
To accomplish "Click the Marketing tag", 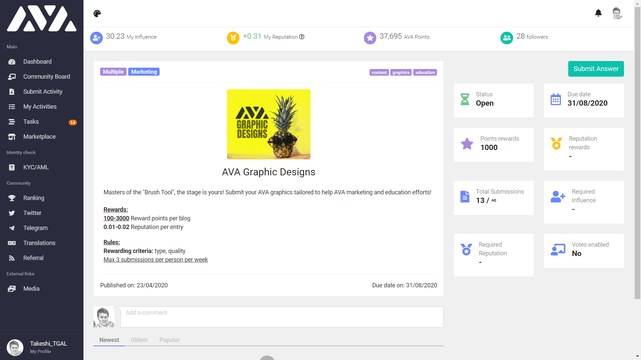I will coord(144,72).
